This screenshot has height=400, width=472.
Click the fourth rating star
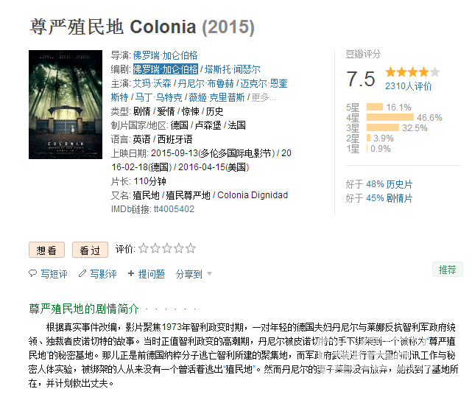pyautogui.click(x=179, y=249)
